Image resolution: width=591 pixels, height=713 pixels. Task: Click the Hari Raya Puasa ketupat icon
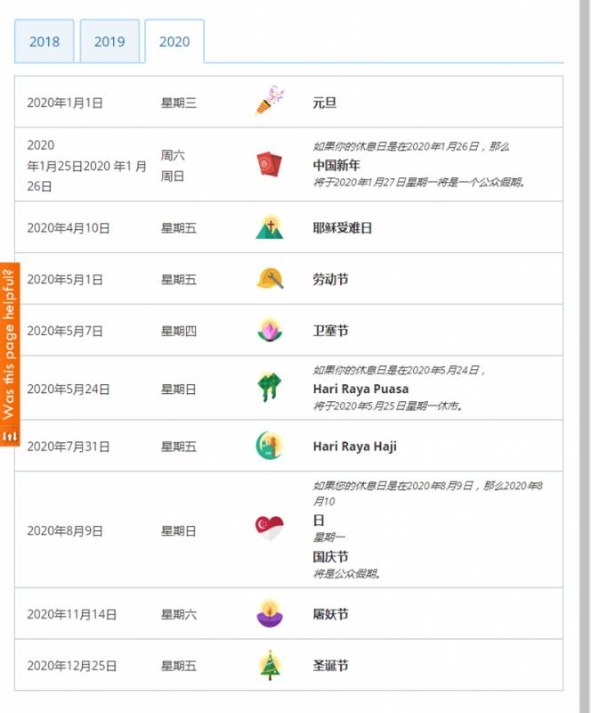269,389
